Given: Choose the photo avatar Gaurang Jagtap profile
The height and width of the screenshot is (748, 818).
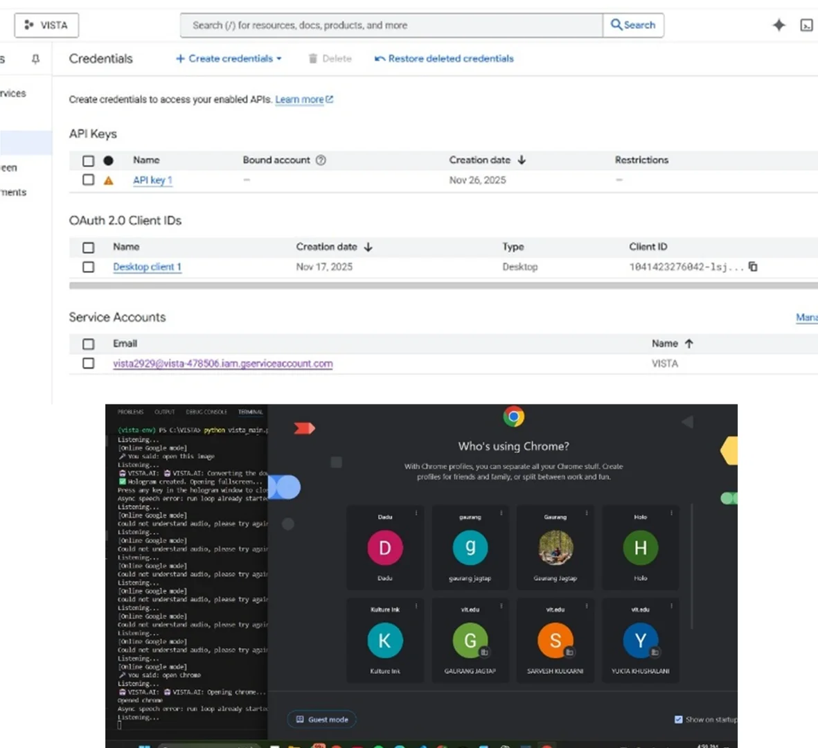Looking at the screenshot, I should 555,547.
